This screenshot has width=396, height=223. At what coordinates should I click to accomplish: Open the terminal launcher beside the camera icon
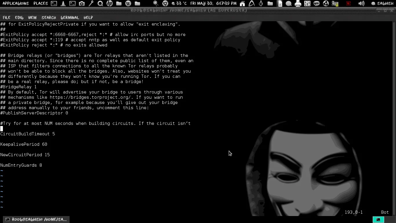(72, 3)
